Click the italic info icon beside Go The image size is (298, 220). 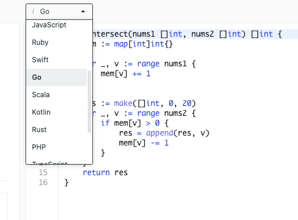coord(33,11)
